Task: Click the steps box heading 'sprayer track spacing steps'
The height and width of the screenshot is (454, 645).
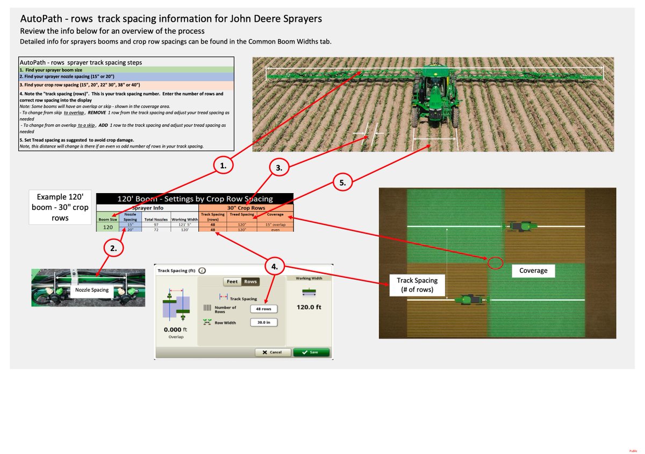Action: click(x=81, y=62)
